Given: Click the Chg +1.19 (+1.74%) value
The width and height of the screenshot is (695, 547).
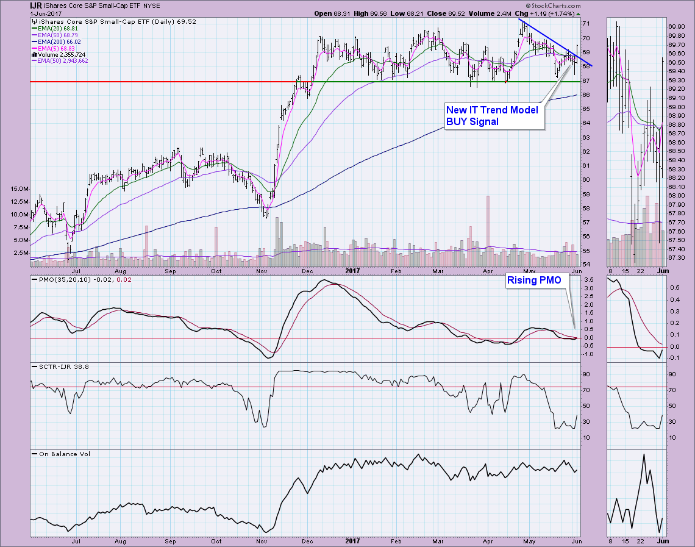Looking at the screenshot, I should (x=545, y=14).
